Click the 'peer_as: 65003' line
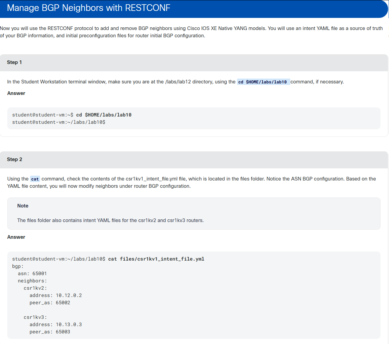 tap(50, 332)
